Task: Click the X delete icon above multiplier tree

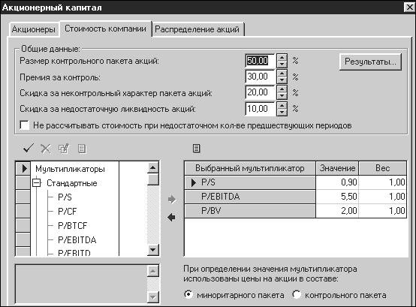Action: (x=46, y=149)
